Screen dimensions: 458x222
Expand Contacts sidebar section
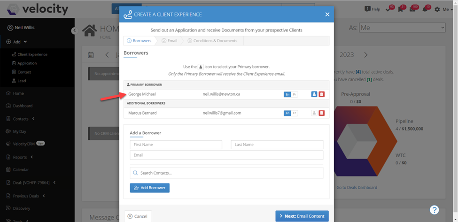tap(20, 119)
